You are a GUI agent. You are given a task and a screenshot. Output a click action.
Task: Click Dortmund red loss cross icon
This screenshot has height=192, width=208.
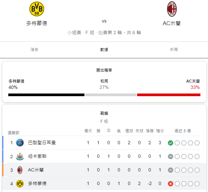pos(171,184)
